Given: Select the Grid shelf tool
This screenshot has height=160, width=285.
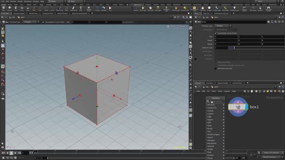Looking at the screenshot, I should pos(28,8).
